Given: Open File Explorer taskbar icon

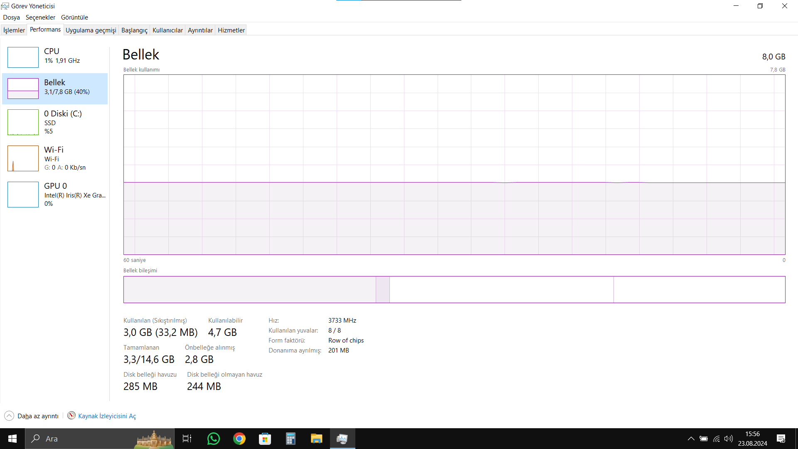Looking at the screenshot, I should [316, 439].
